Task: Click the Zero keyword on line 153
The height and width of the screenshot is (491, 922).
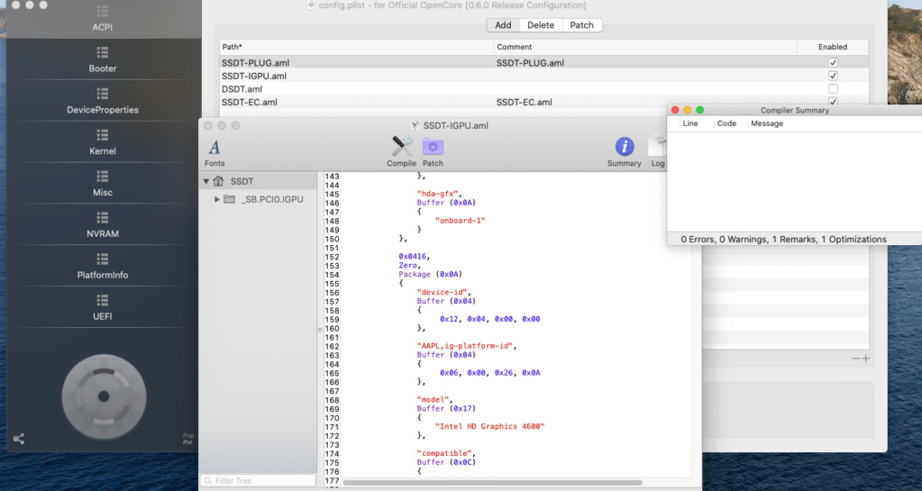Action: (409, 265)
